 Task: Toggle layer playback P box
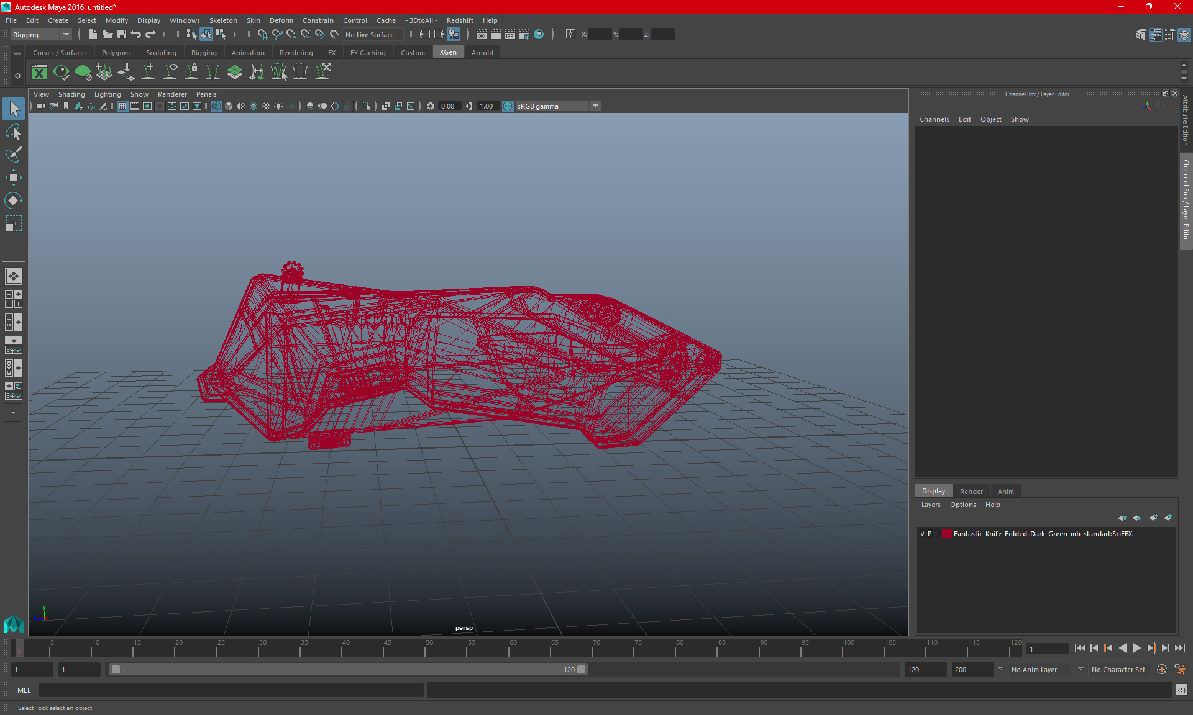[930, 534]
